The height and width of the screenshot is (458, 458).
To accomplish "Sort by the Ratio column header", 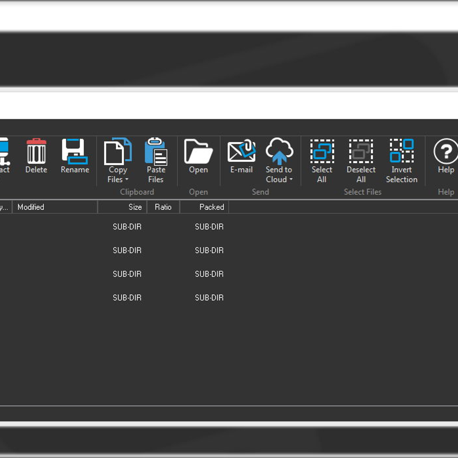I will pos(163,207).
